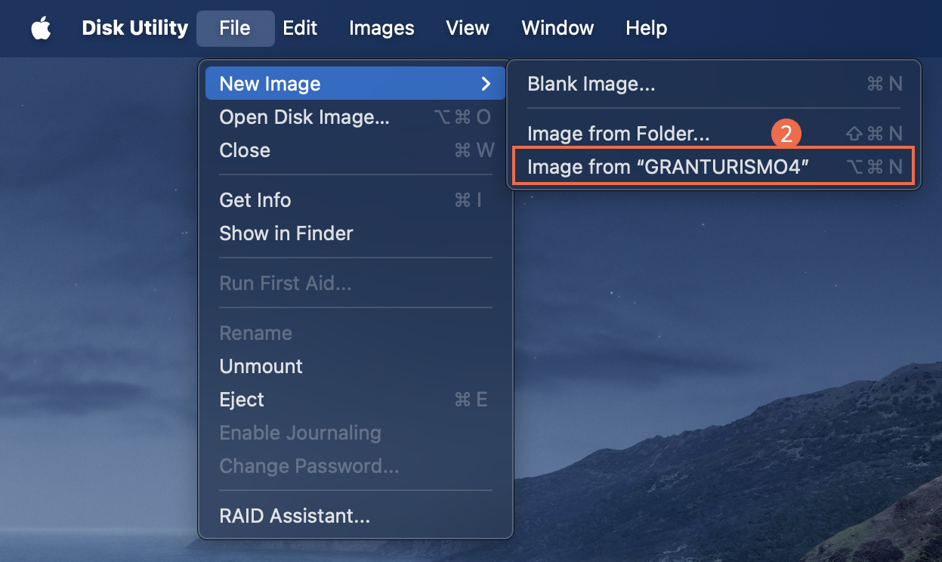
Task: Open the Window menu
Action: [557, 28]
